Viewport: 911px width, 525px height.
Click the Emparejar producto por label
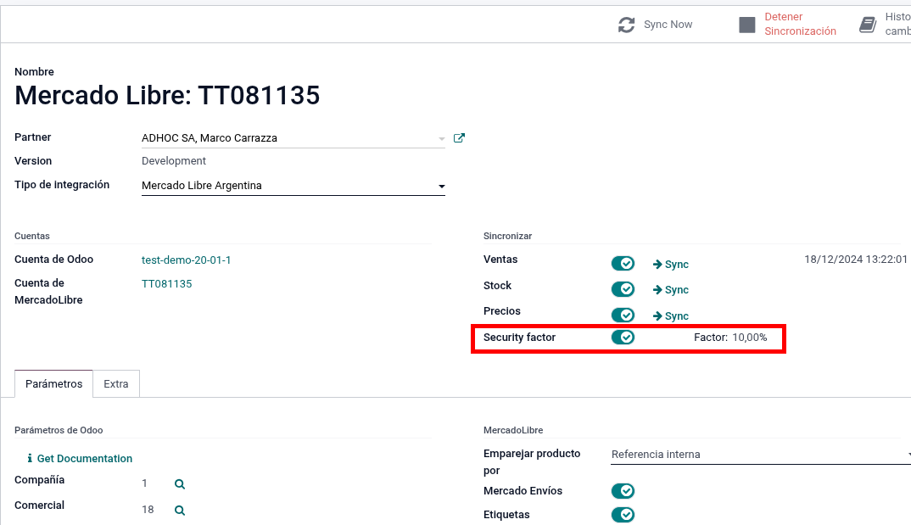point(532,461)
